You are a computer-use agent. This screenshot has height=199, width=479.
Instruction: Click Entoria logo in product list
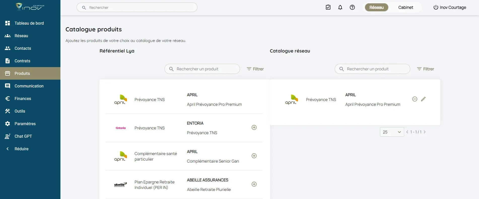click(121, 128)
